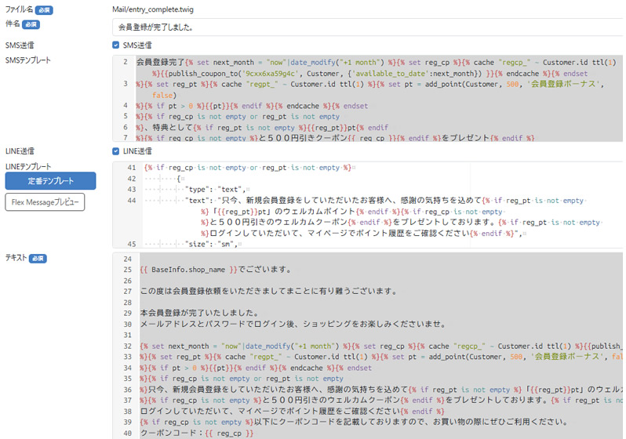Click SMS template line 6 starting 特典として
The image size is (626, 439).
click(x=262, y=127)
